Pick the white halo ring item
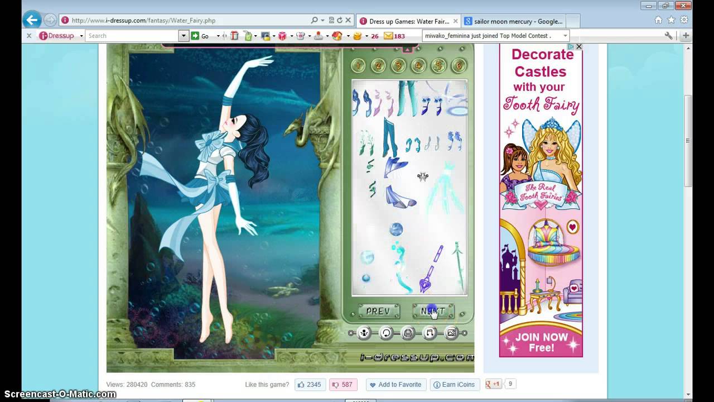Viewport: 714px width, 402px height. coord(456,111)
